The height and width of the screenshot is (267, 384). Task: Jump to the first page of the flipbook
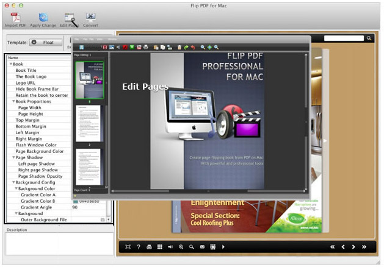[x=332, y=247]
